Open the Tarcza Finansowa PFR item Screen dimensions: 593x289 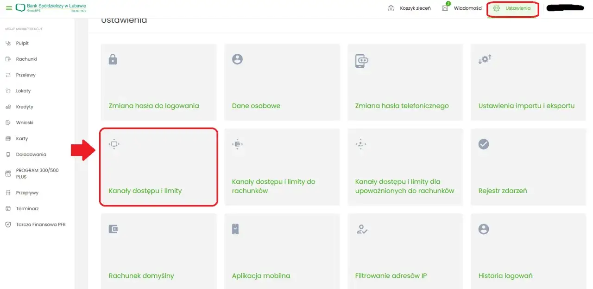pyautogui.click(x=40, y=225)
